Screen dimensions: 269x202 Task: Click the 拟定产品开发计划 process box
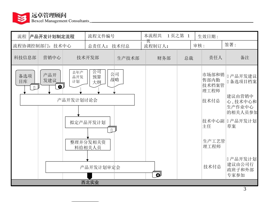point(88,122)
